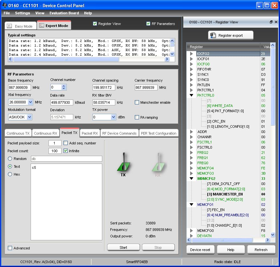This screenshot has width=280, height=267.
Task: Close the Register View panel
Action: click(276, 22)
